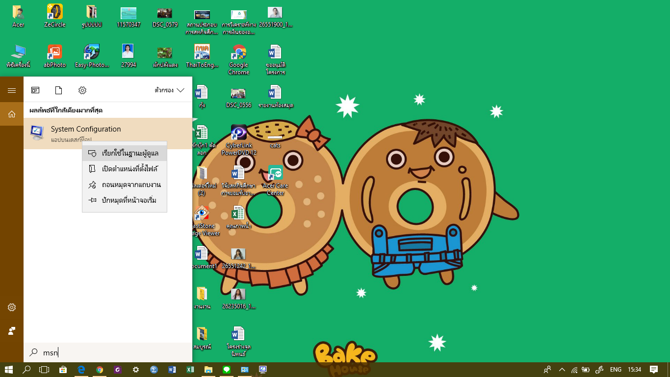Select the ขออนุมัติโครงการ Word document
The height and width of the screenshot is (377, 670).
click(x=275, y=60)
